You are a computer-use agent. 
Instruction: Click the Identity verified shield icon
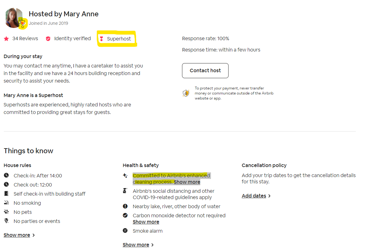48,39
